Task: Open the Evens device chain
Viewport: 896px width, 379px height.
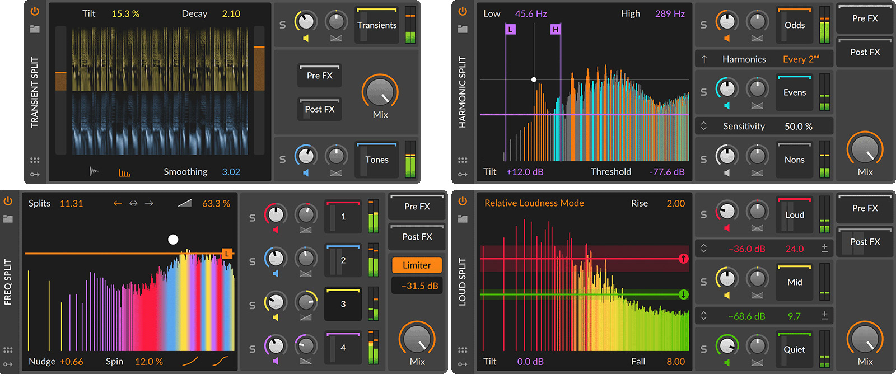Action: point(795,92)
